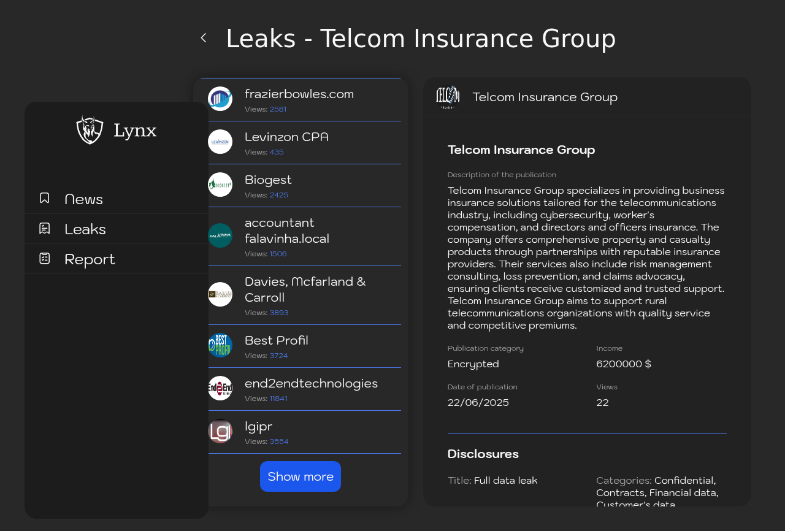This screenshot has width=785, height=531.
Task: Click the back arrow beside Leaks title
Action: (x=204, y=38)
